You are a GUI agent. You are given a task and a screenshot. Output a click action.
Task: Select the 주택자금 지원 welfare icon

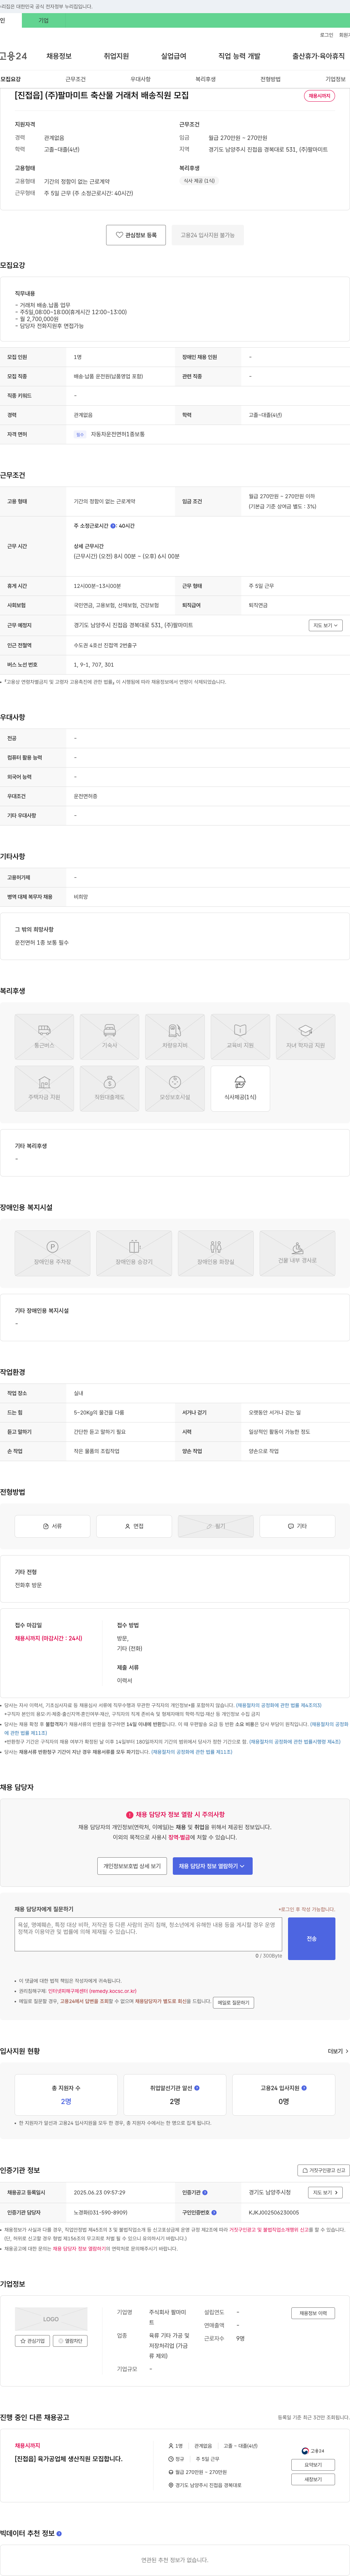tap(44, 1088)
